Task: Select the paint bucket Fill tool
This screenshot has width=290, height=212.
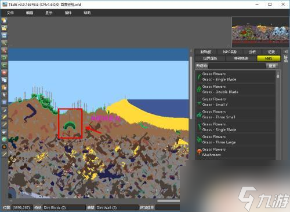Action: coord(4,132)
